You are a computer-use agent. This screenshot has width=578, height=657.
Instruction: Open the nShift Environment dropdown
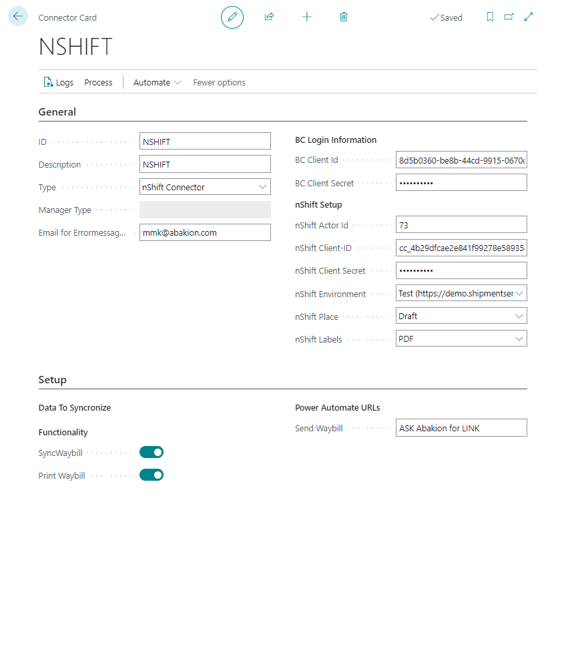[461, 293]
